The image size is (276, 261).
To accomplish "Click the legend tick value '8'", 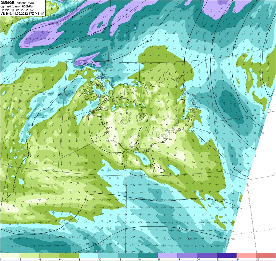I will pyautogui.click(x=79, y=259).
